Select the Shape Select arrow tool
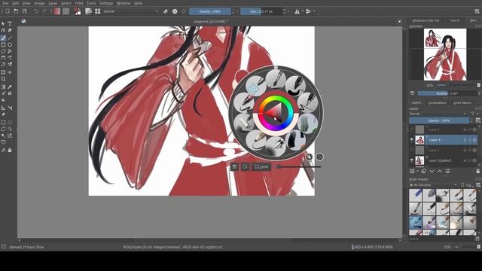This screenshot has width=482, height=271. tap(3, 23)
